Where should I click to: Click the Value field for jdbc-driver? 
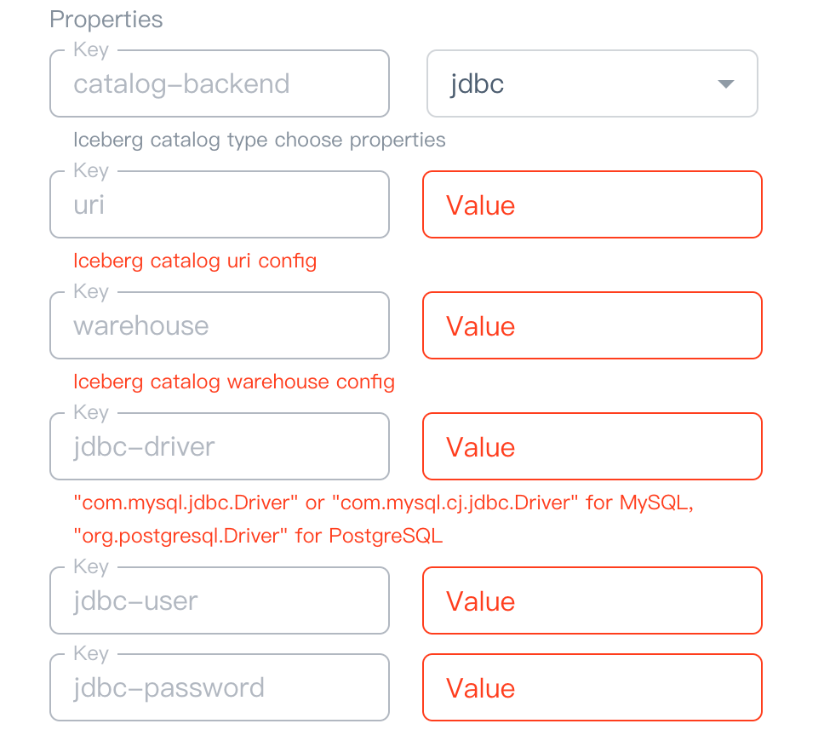(591, 446)
